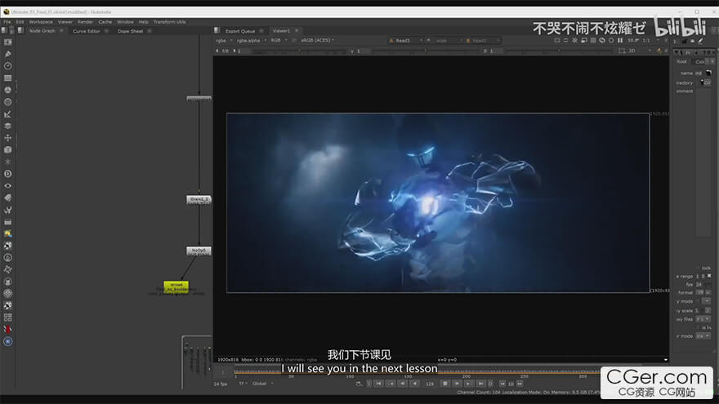Select the Grade node above NoOp
719x404 pixels.
click(x=199, y=200)
